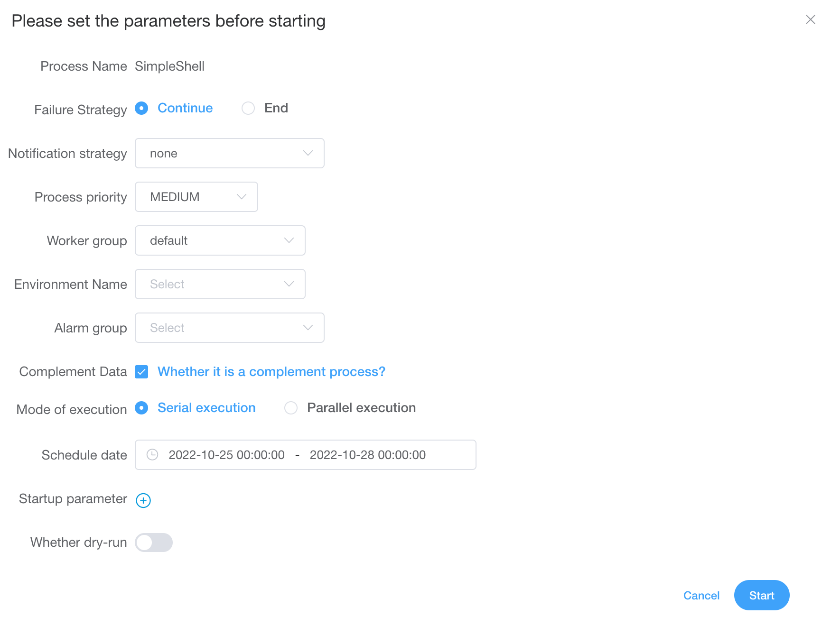Open the Process priority dropdown
822x644 pixels.
point(196,197)
